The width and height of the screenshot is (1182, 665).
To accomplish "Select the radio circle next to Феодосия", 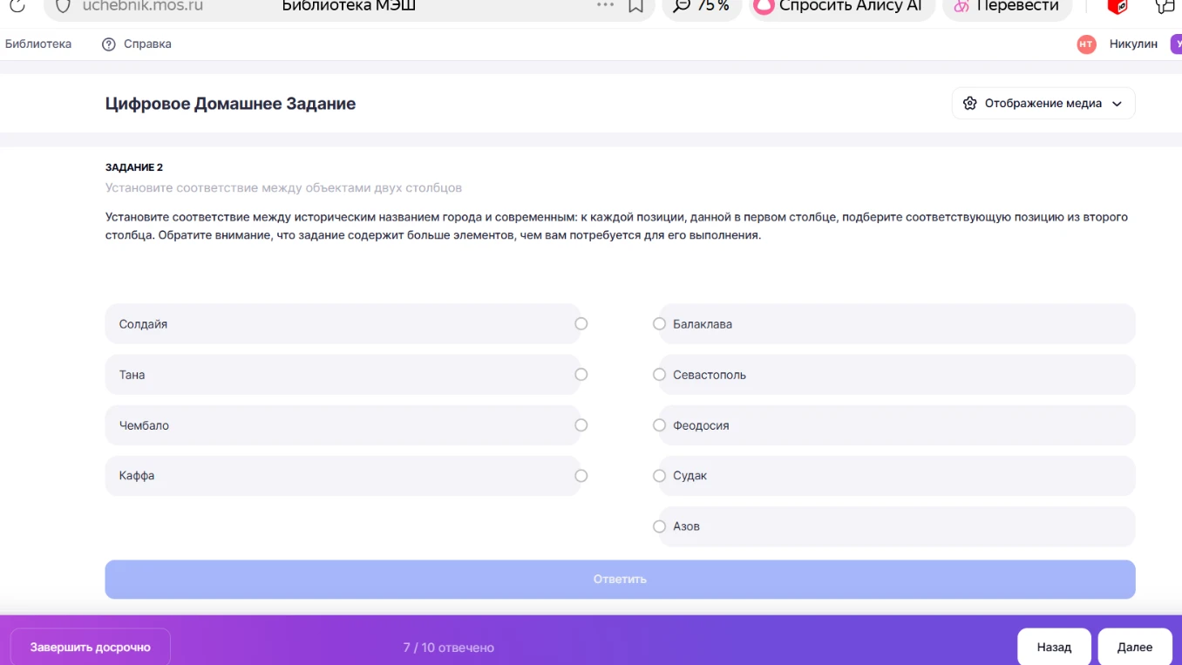I will 659,425.
